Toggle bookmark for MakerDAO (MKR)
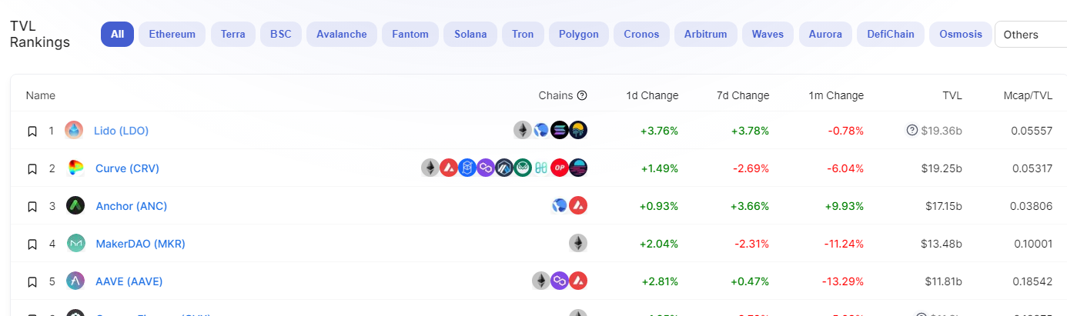 32,244
